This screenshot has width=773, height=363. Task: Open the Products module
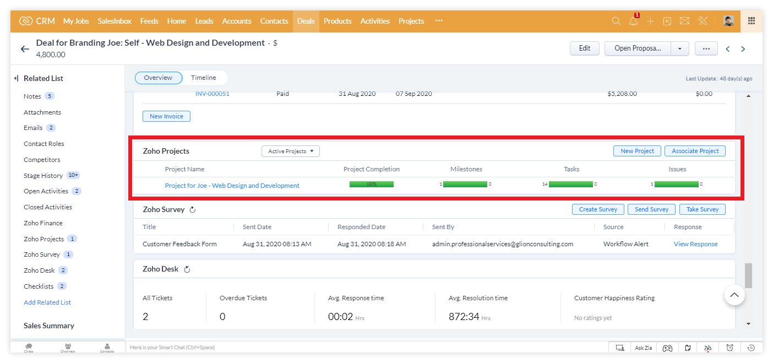click(337, 21)
